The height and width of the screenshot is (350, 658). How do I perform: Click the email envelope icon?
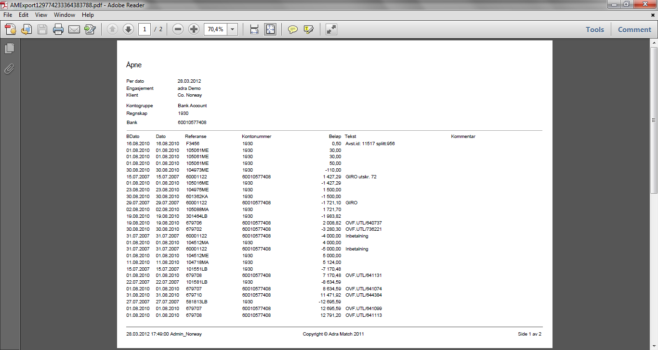coord(74,29)
